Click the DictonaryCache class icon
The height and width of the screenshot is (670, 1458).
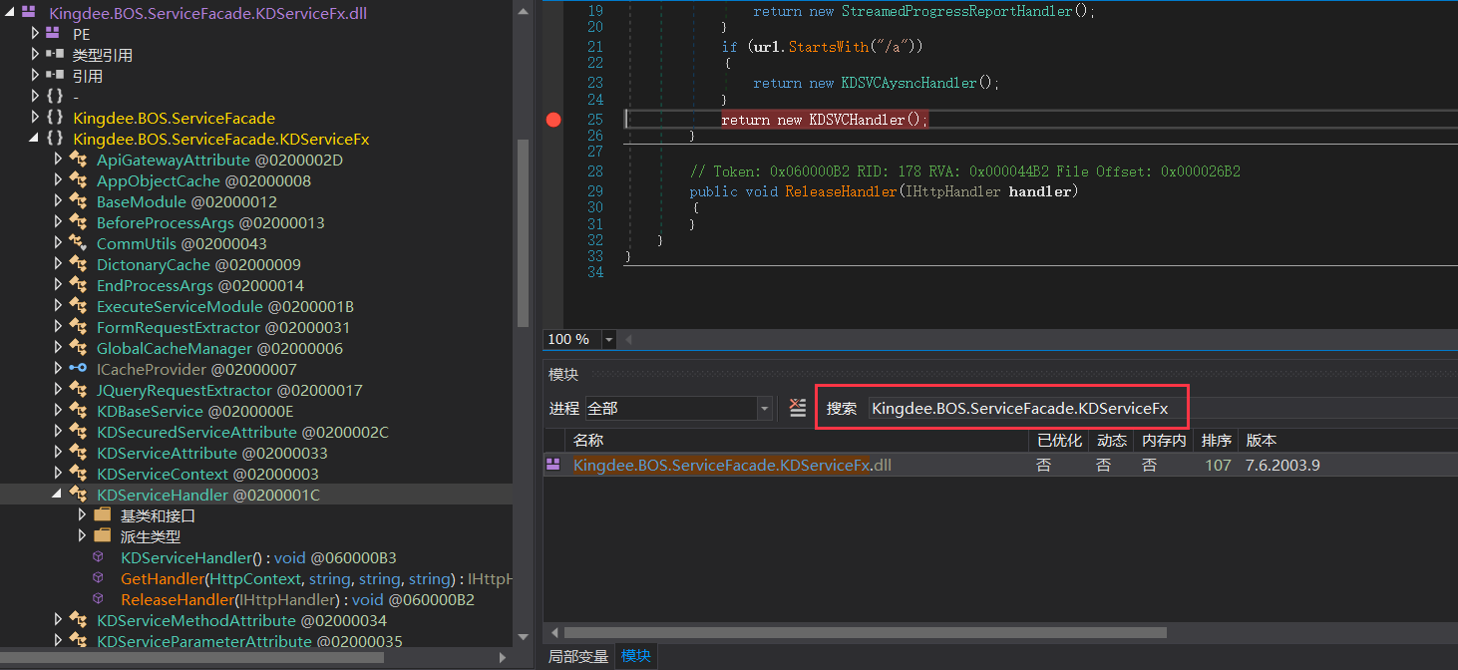click(78, 264)
